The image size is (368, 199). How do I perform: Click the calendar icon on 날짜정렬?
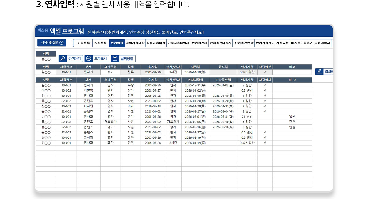[115, 58]
